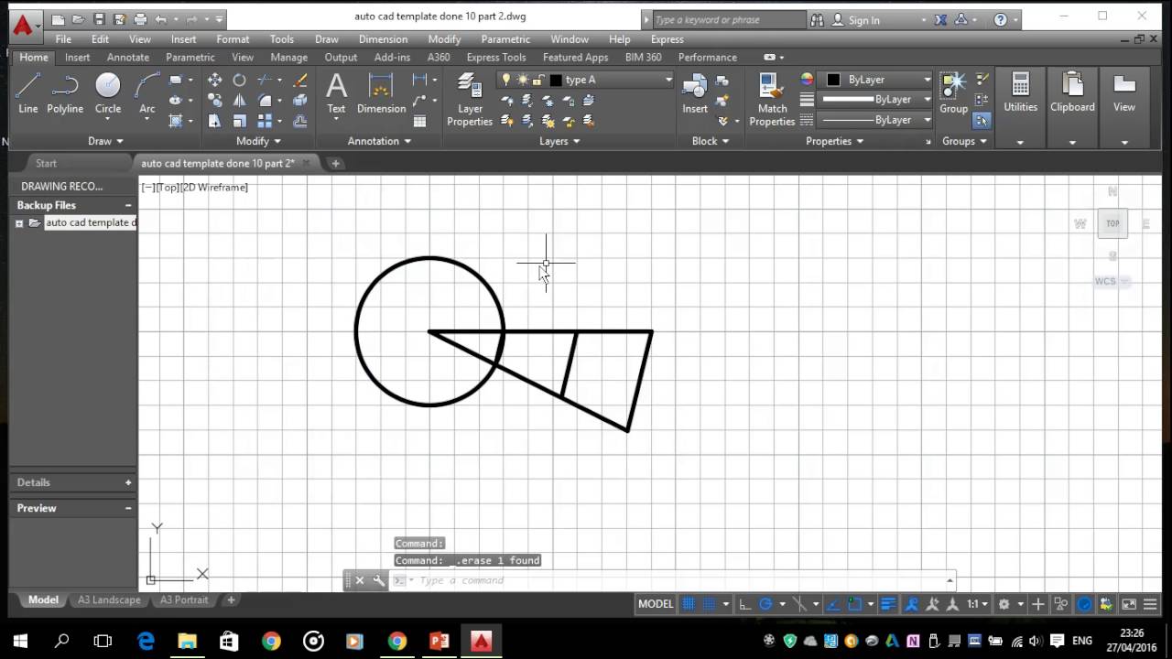Use the Mirror tool
The image size is (1172, 659).
click(239, 101)
